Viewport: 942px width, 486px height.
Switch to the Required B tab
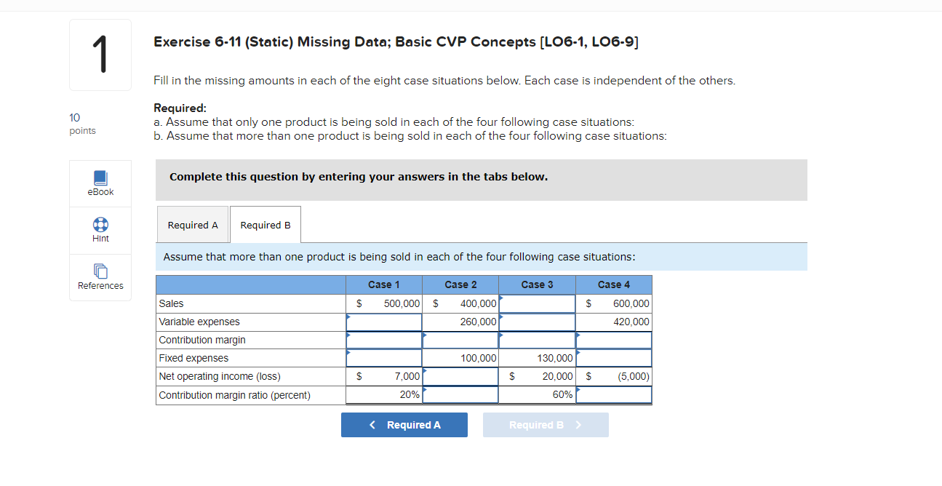click(x=265, y=224)
